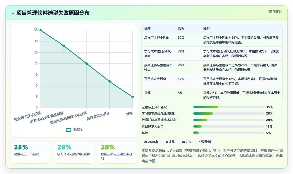Click the 说明 column header
The height and width of the screenshot is (174, 293).
coord(206,28)
